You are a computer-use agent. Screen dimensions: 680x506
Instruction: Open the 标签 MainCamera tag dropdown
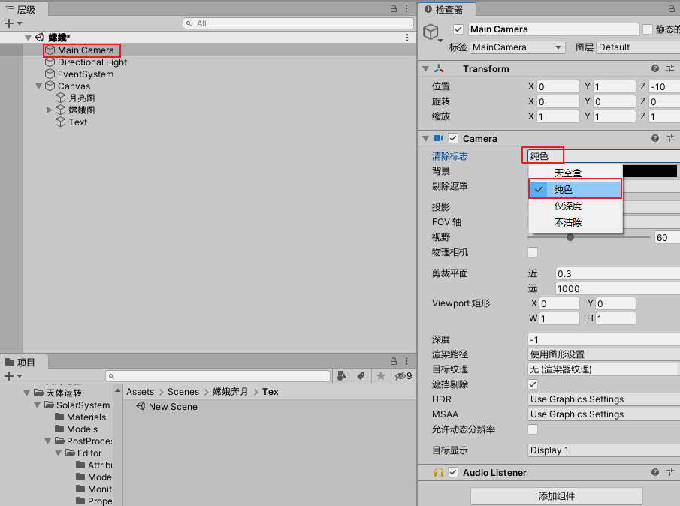click(x=518, y=47)
